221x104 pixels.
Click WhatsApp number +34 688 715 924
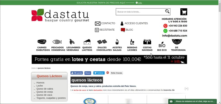(178, 31)
